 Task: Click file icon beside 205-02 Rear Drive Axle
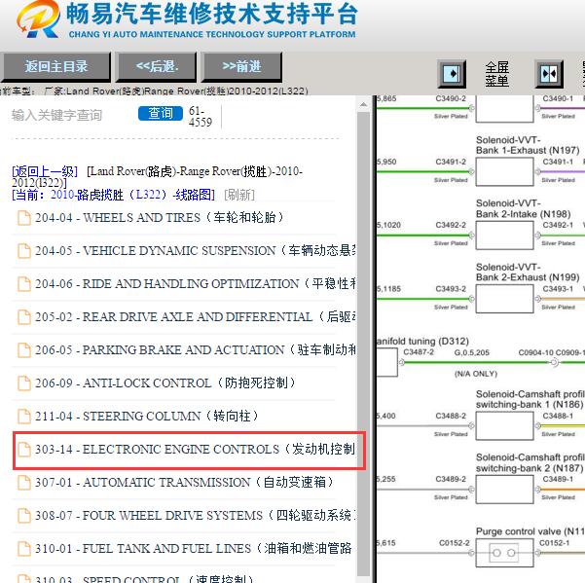point(24,317)
